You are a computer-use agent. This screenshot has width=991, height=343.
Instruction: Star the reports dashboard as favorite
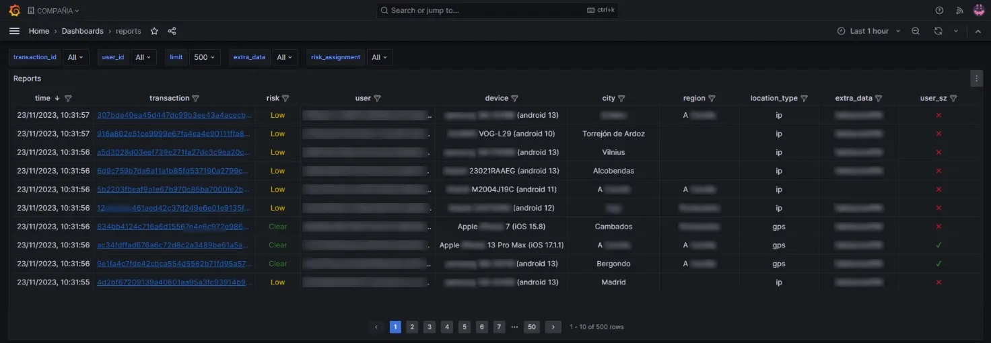point(154,31)
